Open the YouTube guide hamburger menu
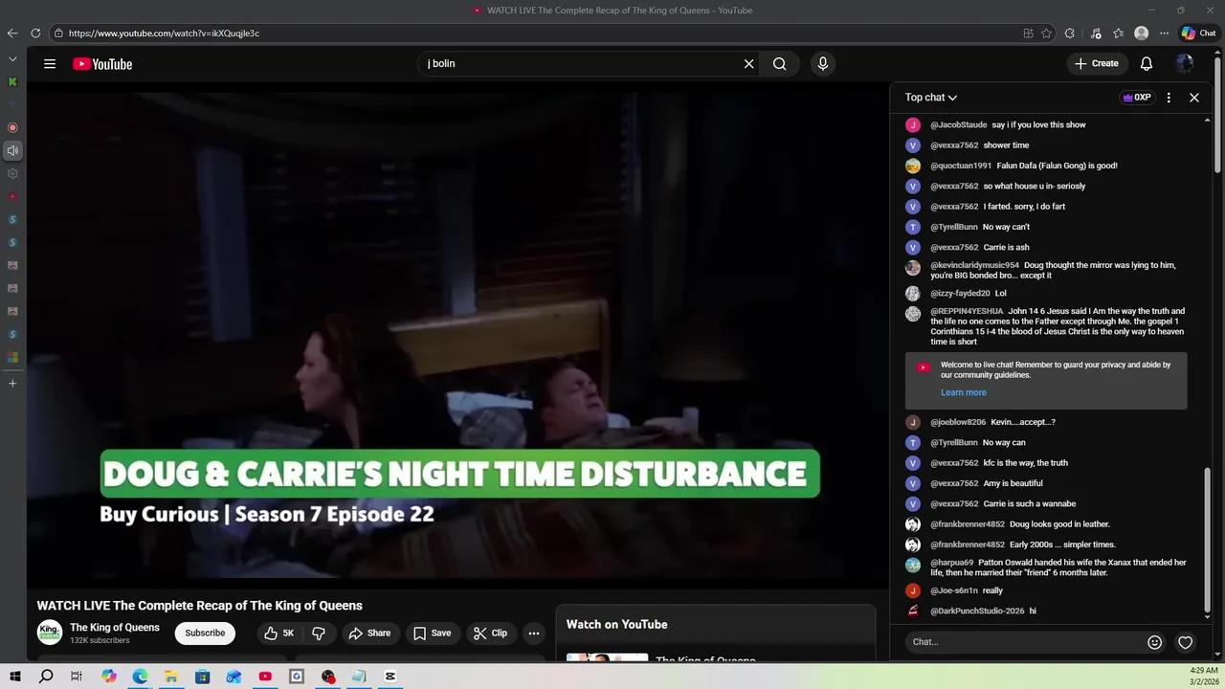1225x689 pixels. 50,64
